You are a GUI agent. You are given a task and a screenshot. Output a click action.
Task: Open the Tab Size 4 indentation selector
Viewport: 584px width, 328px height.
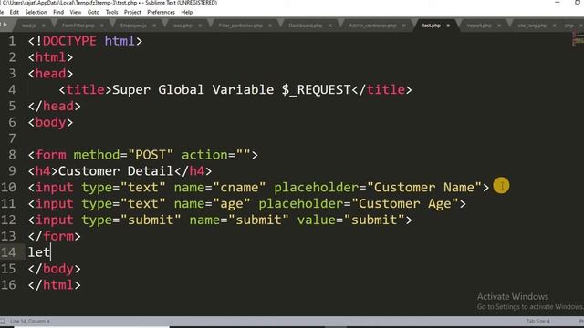coord(538,321)
